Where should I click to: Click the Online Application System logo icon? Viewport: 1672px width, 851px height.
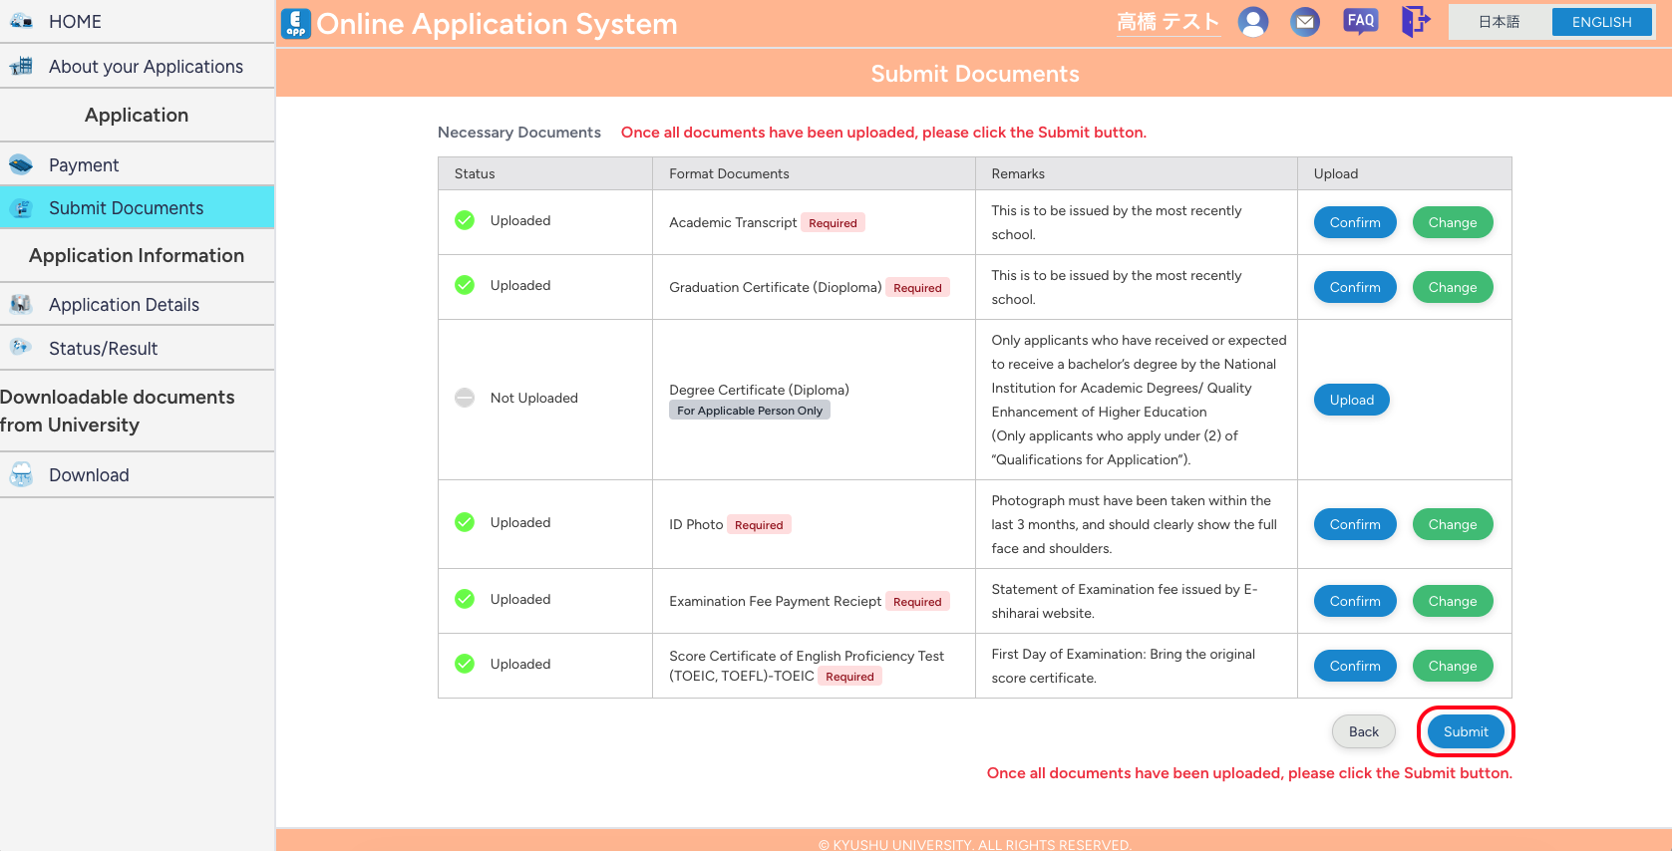click(296, 23)
